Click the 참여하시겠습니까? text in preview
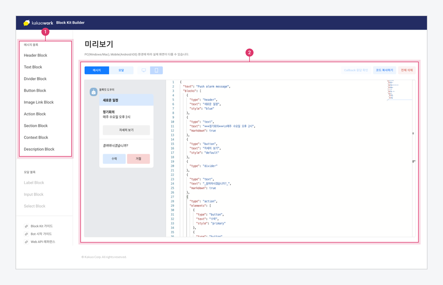Viewport: 443px width, 285px height. point(115,146)
